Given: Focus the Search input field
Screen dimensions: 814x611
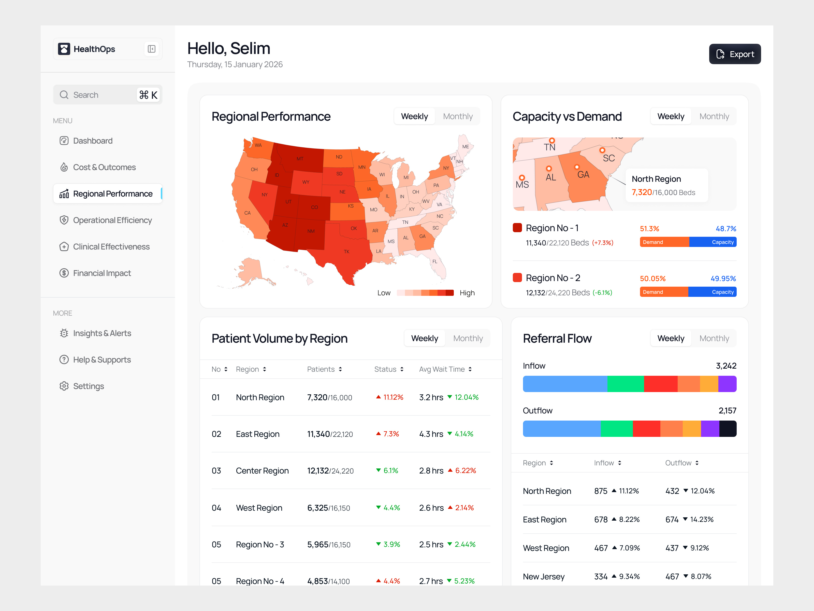Looking at the screenshot, I should coord(108,95).
